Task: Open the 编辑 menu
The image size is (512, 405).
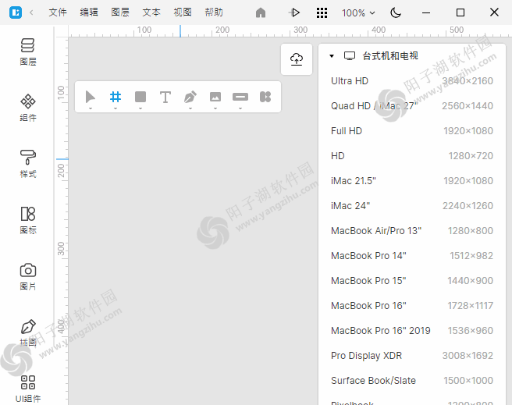Action: 89,12
